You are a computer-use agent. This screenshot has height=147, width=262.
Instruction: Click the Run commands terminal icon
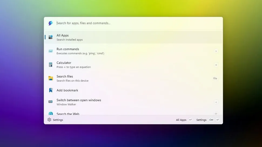pos(51,51)
